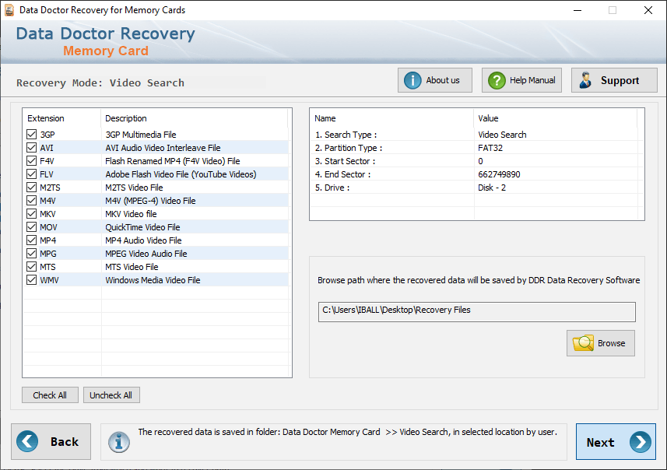Click '3. Start Sector :' row name
This screenshot has width=667, height=470.
tap(345, 161)
